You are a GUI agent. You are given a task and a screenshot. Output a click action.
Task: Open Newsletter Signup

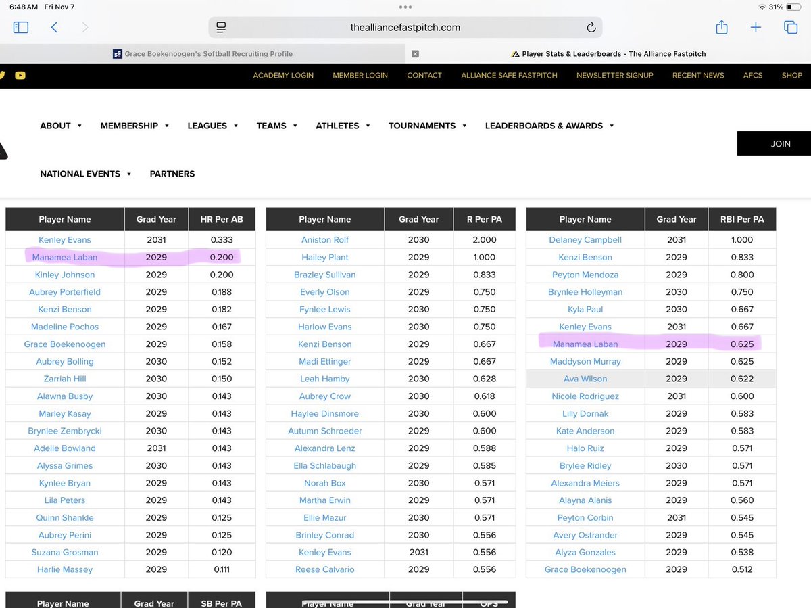tap(615, 75)
